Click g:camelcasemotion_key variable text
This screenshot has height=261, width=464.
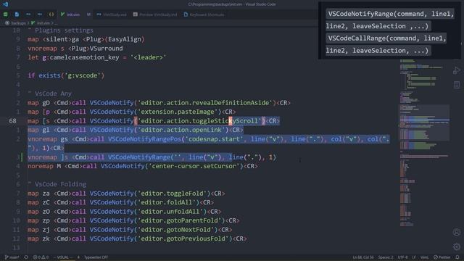click(x=80, y=57)
